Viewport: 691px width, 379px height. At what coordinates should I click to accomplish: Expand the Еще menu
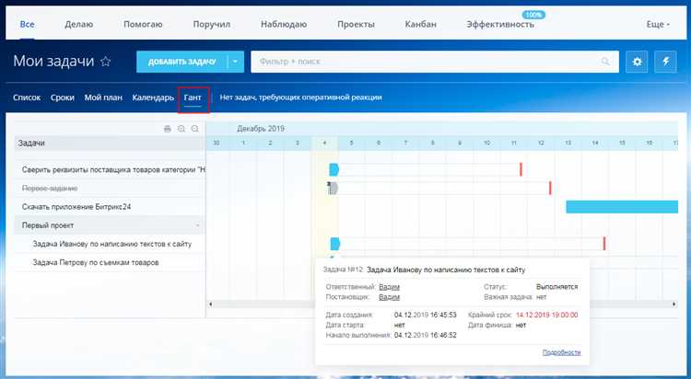pos(658,24)
